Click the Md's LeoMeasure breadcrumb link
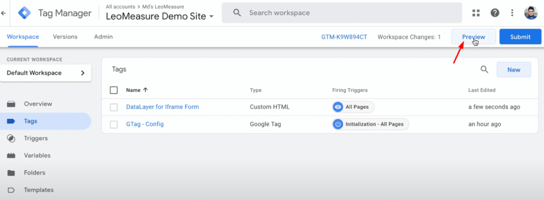This screenshot has width=544, height=200. click(x=163, y=6)
